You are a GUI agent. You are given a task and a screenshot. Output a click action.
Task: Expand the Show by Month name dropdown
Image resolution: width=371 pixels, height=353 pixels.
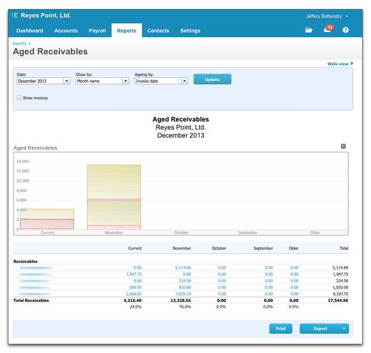coord(102,81)
